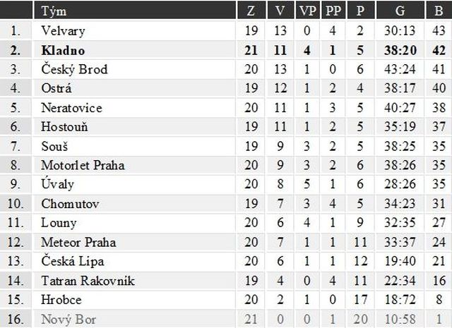Click the VP column header
The height and width of the screenshot is (328, 452).
tap(307, 11)
